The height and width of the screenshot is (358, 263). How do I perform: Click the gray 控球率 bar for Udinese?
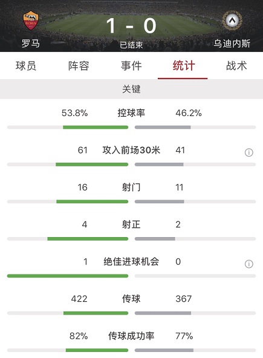(163, 127)
